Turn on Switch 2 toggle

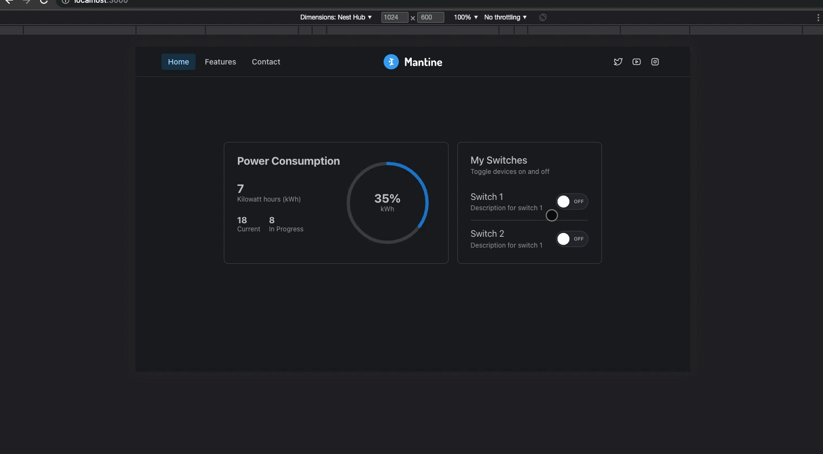(572, 239)
